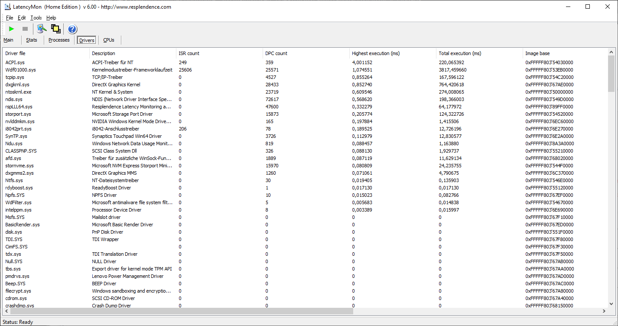Screen dimensions: 618x326
Task: Start monitoring with the green play icon
Action: tap(12, 29)
